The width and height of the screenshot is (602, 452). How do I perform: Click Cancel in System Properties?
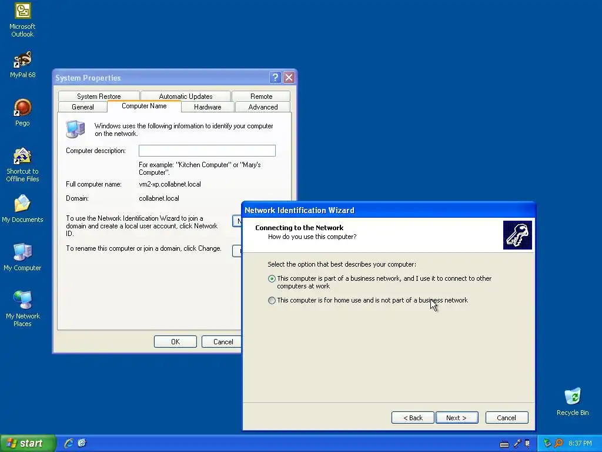coord(223,342)
